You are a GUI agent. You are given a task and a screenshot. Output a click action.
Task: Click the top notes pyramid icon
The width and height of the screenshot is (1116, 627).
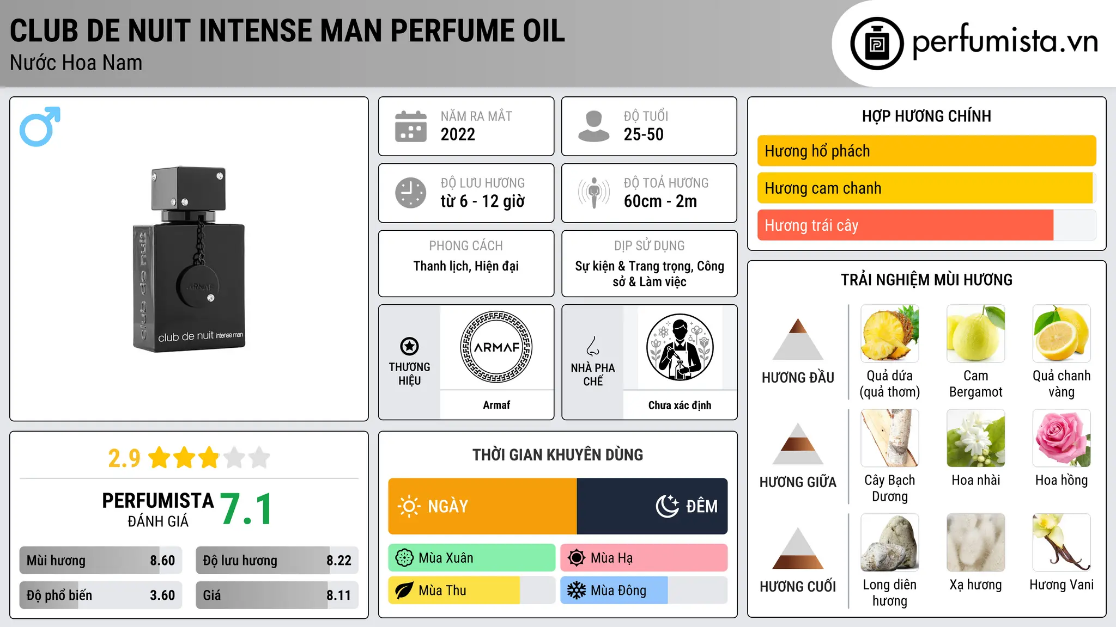(x=798, y=339)
